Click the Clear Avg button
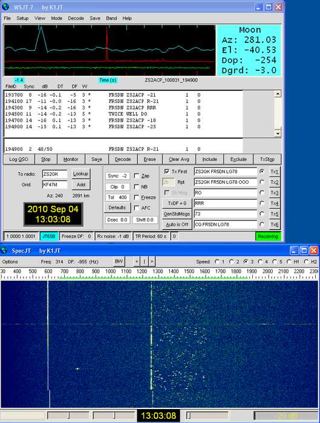320x423 pixels. tap(179, 159)
